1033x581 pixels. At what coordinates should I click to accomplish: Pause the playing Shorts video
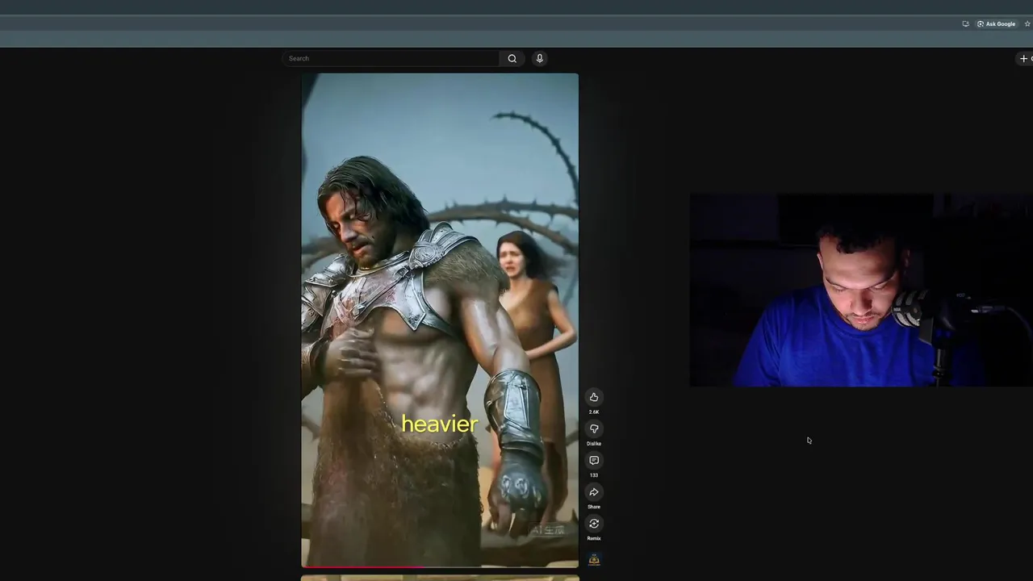point(440,320)
